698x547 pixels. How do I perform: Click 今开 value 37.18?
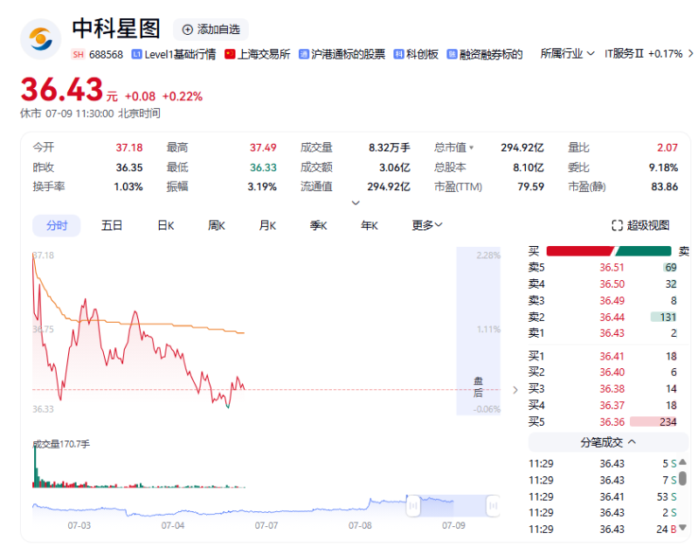tap(129, 147)
